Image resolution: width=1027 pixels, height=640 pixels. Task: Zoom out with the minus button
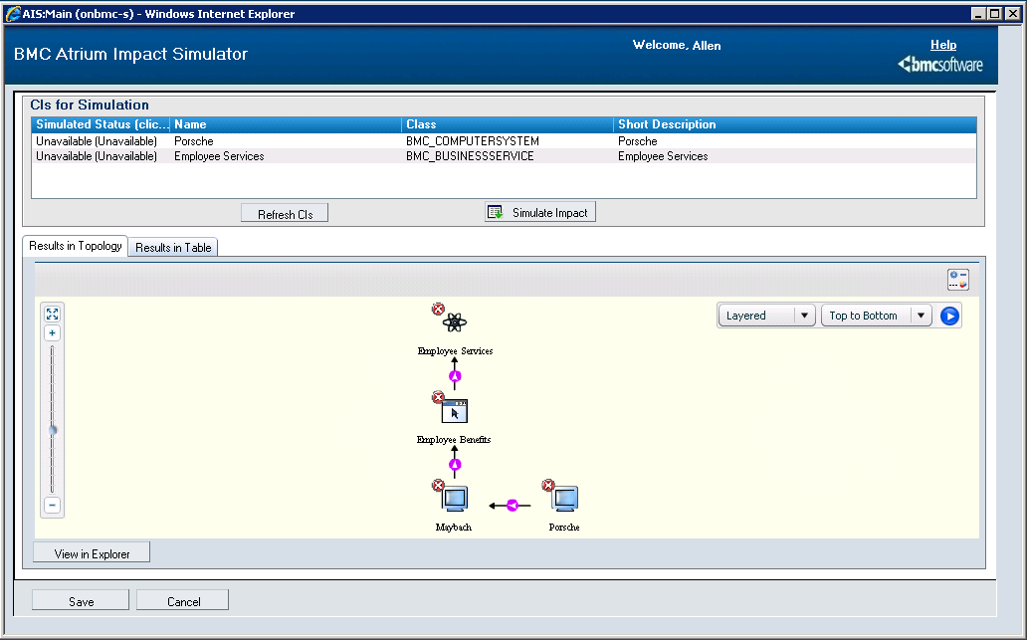(53, 505)
